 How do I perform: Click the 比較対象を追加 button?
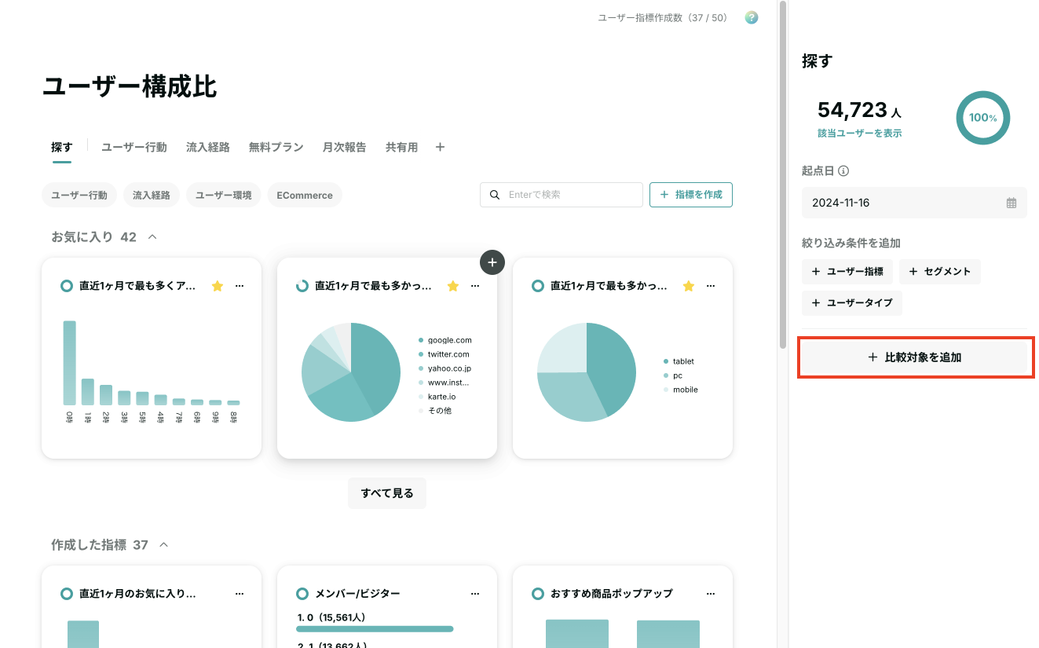tap(915, 357)
